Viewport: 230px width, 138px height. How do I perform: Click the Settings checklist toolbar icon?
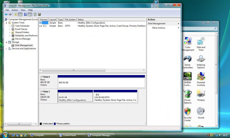click(x=39, y=14)
